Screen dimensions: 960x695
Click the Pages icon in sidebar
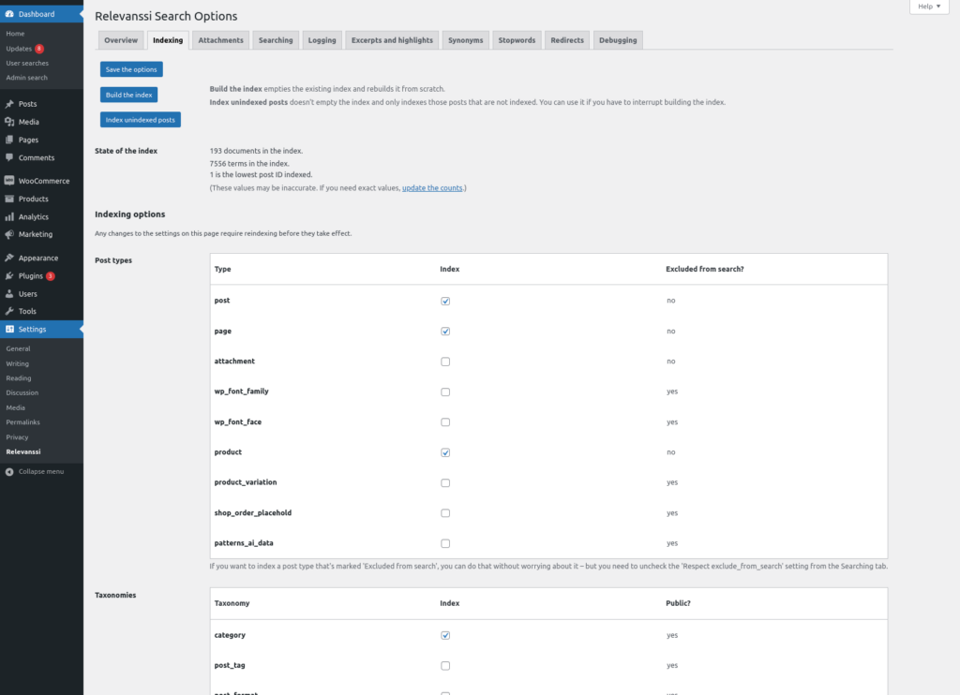9,140
